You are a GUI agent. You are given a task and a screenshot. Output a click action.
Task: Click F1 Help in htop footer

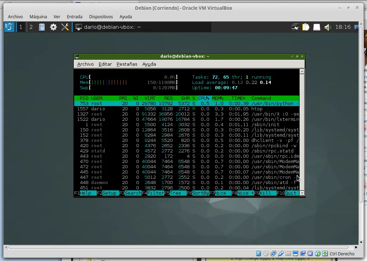(x=85, y=193)
